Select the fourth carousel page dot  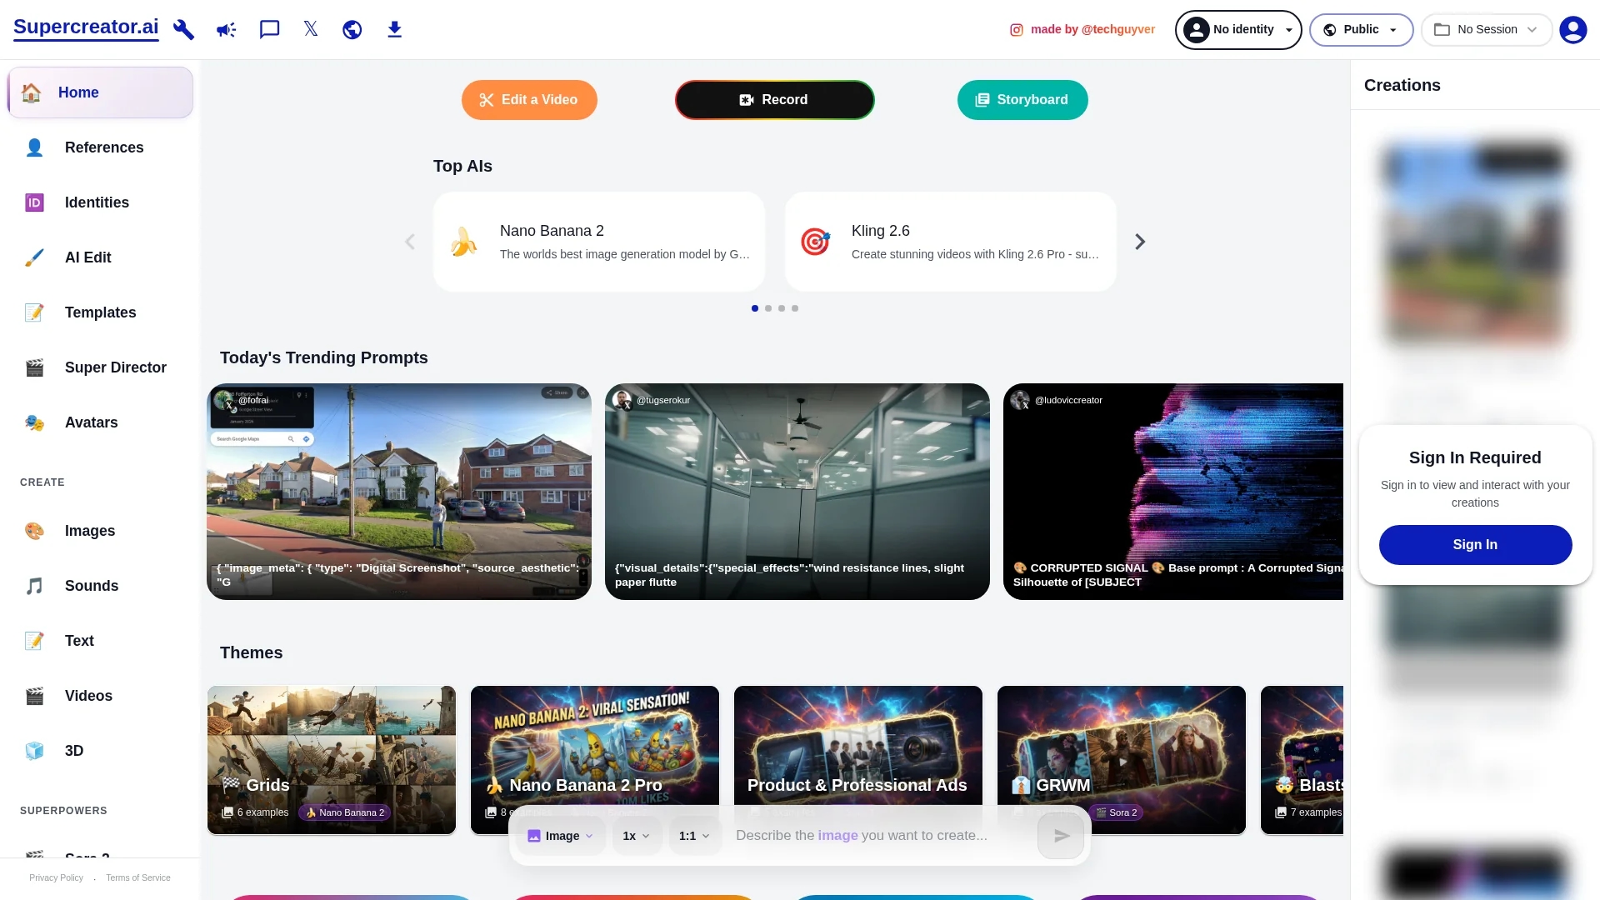coord(795,308)
